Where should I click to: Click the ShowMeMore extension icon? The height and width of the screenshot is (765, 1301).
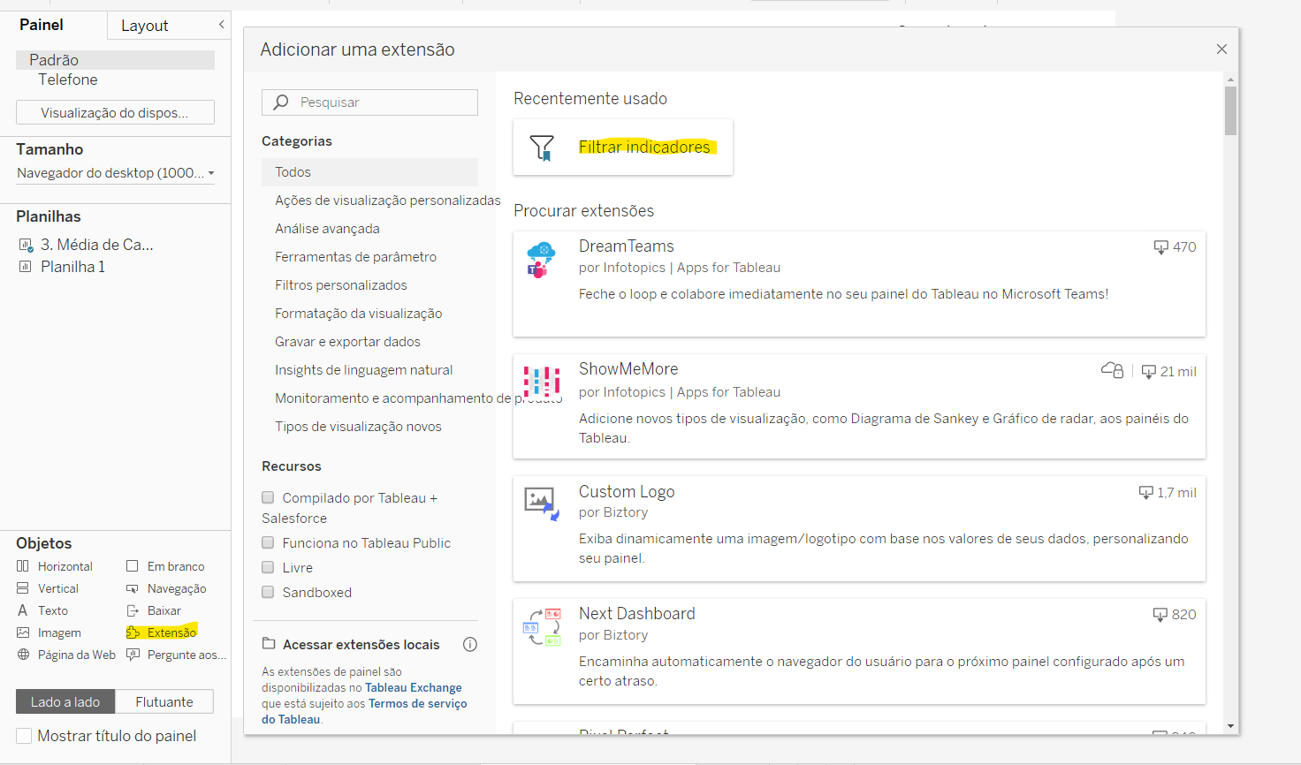542,382
